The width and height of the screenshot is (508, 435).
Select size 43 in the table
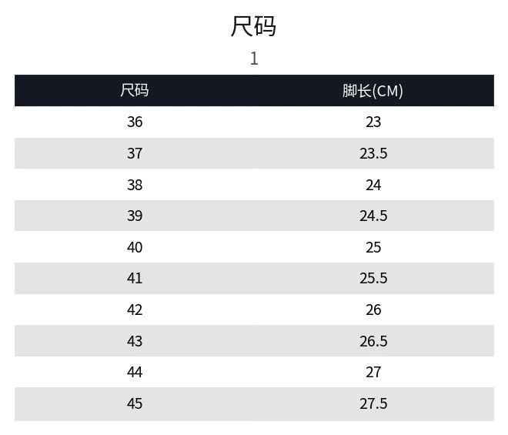tap(135, 341)
